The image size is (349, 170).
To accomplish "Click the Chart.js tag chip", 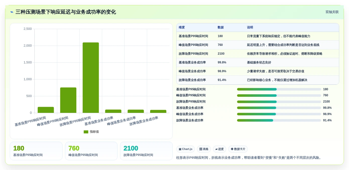I will click(186, 149).
